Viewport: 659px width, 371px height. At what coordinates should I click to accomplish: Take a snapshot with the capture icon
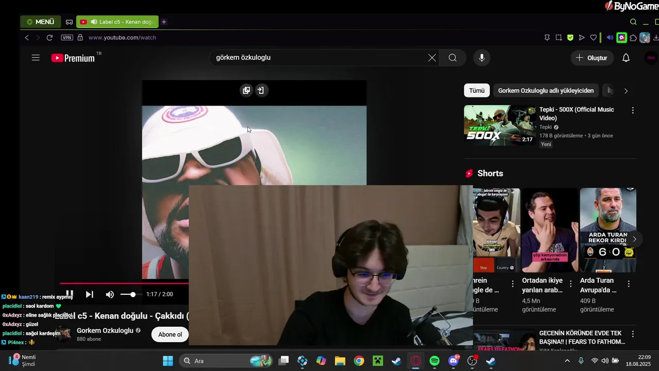pos(559,38)
